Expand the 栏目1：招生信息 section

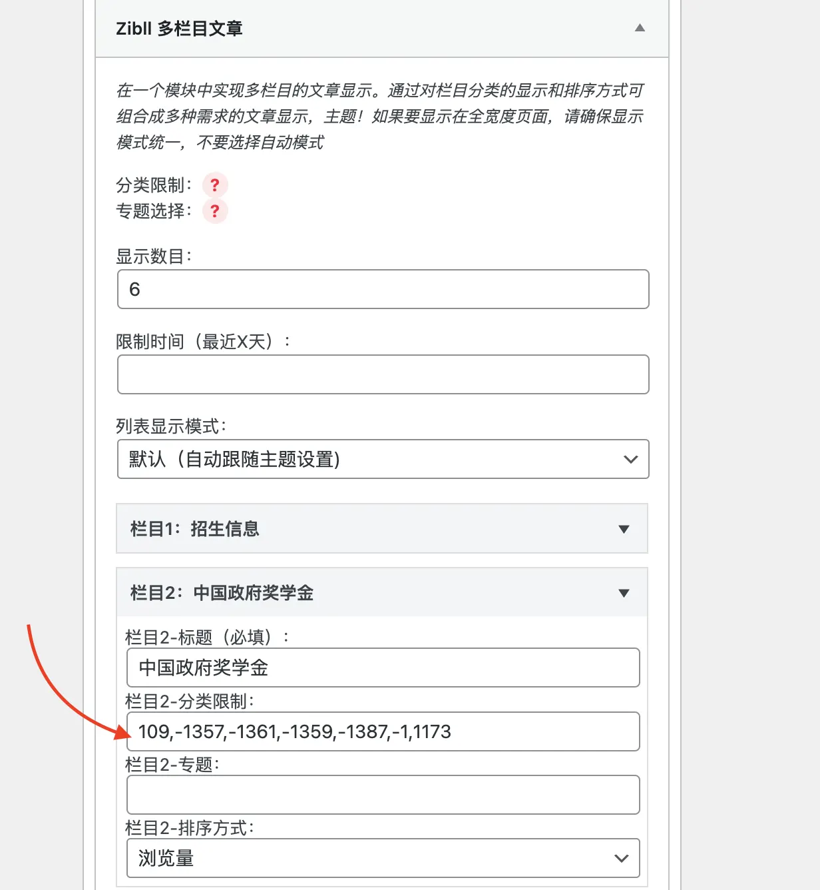(x=382, y=528)
